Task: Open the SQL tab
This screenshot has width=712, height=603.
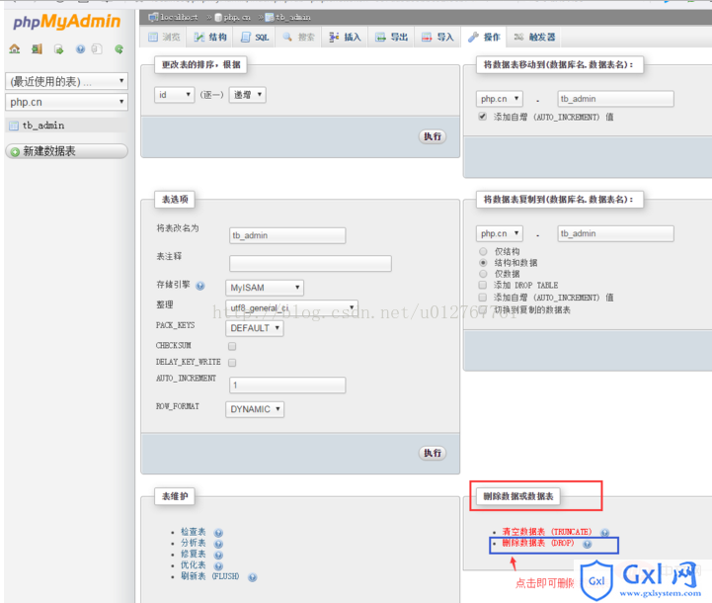Action: tap(255, 37)
